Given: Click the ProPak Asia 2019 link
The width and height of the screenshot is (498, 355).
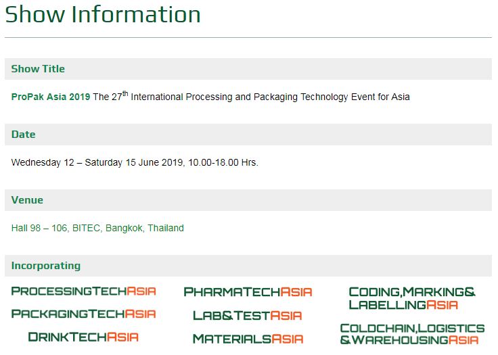Looking at the screenshot, I should click(x=51, y=97).
